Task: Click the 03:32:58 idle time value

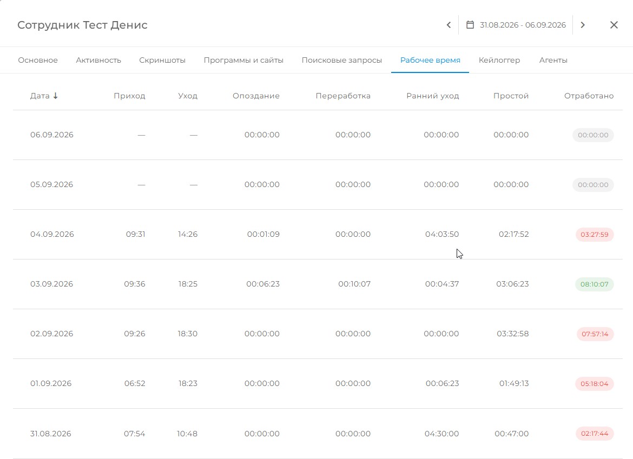Action: (x=513, y=334)
